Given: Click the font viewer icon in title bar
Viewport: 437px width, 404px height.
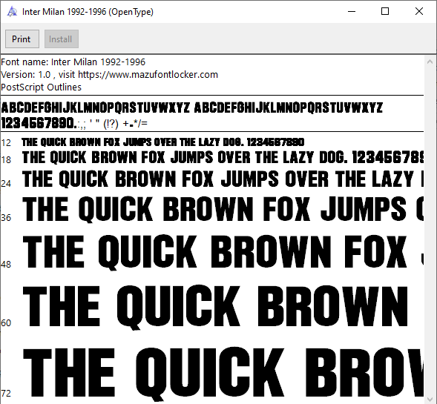Looking at the screenshot, I should [x=12, y=12].
